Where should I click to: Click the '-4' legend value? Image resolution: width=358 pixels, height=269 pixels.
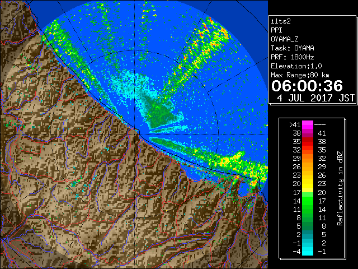point(296,251)
